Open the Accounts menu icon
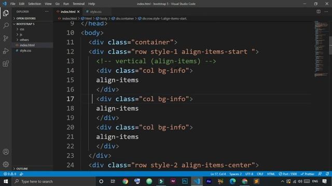Viewport: 332px width, 186px height. tap(6, 152)
